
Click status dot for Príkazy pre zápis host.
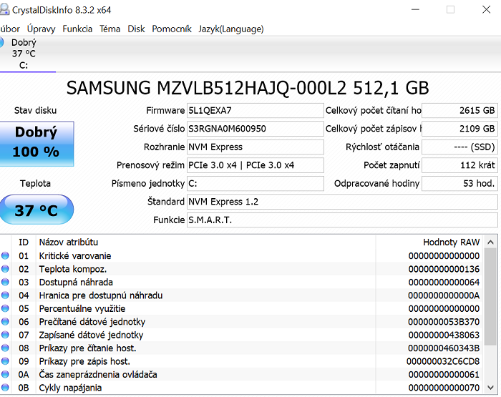(x=5, y=361)
